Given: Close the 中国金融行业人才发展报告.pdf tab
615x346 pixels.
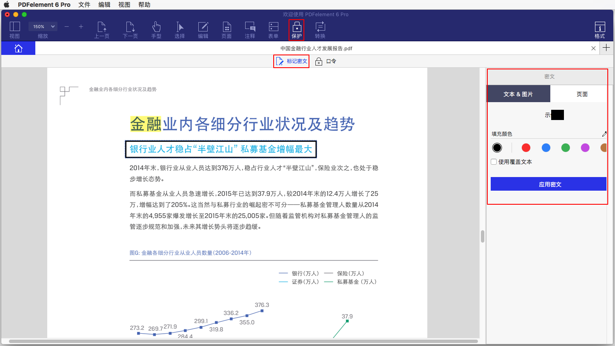Looking at the screenshot, I should (x=593, y=49).
